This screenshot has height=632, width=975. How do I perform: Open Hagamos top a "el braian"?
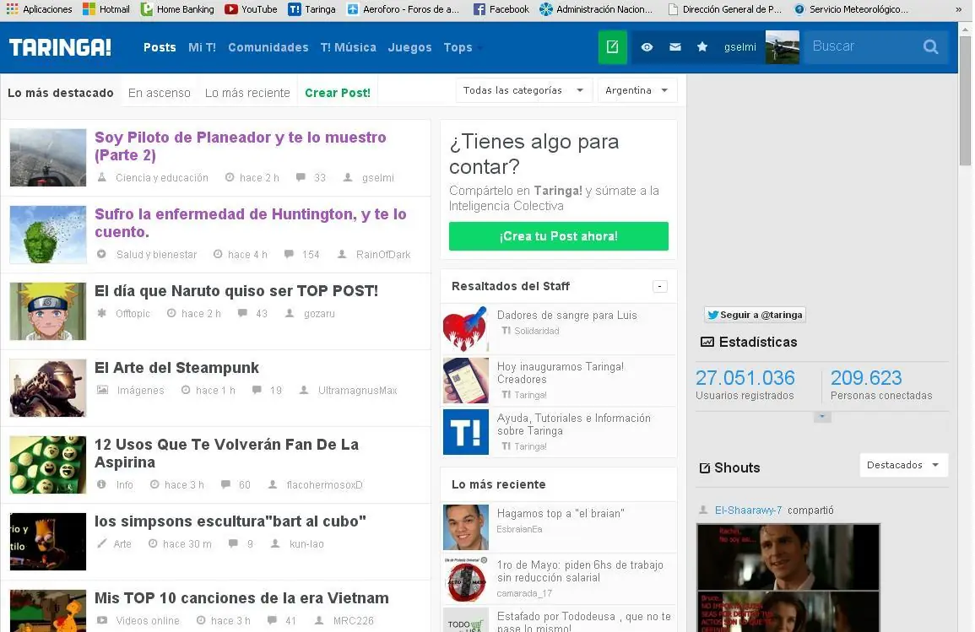(561, 513)
